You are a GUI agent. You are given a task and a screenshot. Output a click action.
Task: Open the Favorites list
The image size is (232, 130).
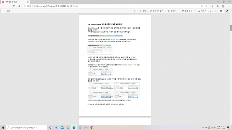[212, 6]
